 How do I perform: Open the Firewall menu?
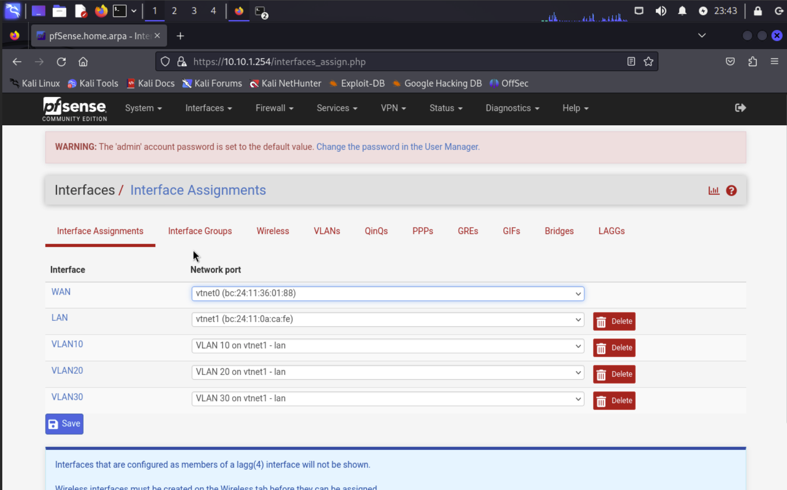(274, 108)
